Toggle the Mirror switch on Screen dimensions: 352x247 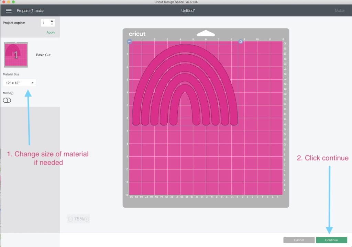pyautogui.click(x=7, y=100)
